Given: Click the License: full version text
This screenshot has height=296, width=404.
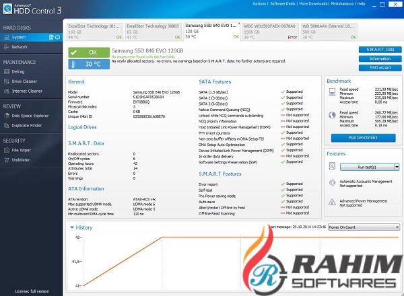Looking at the screenshot, I should 32,291.
